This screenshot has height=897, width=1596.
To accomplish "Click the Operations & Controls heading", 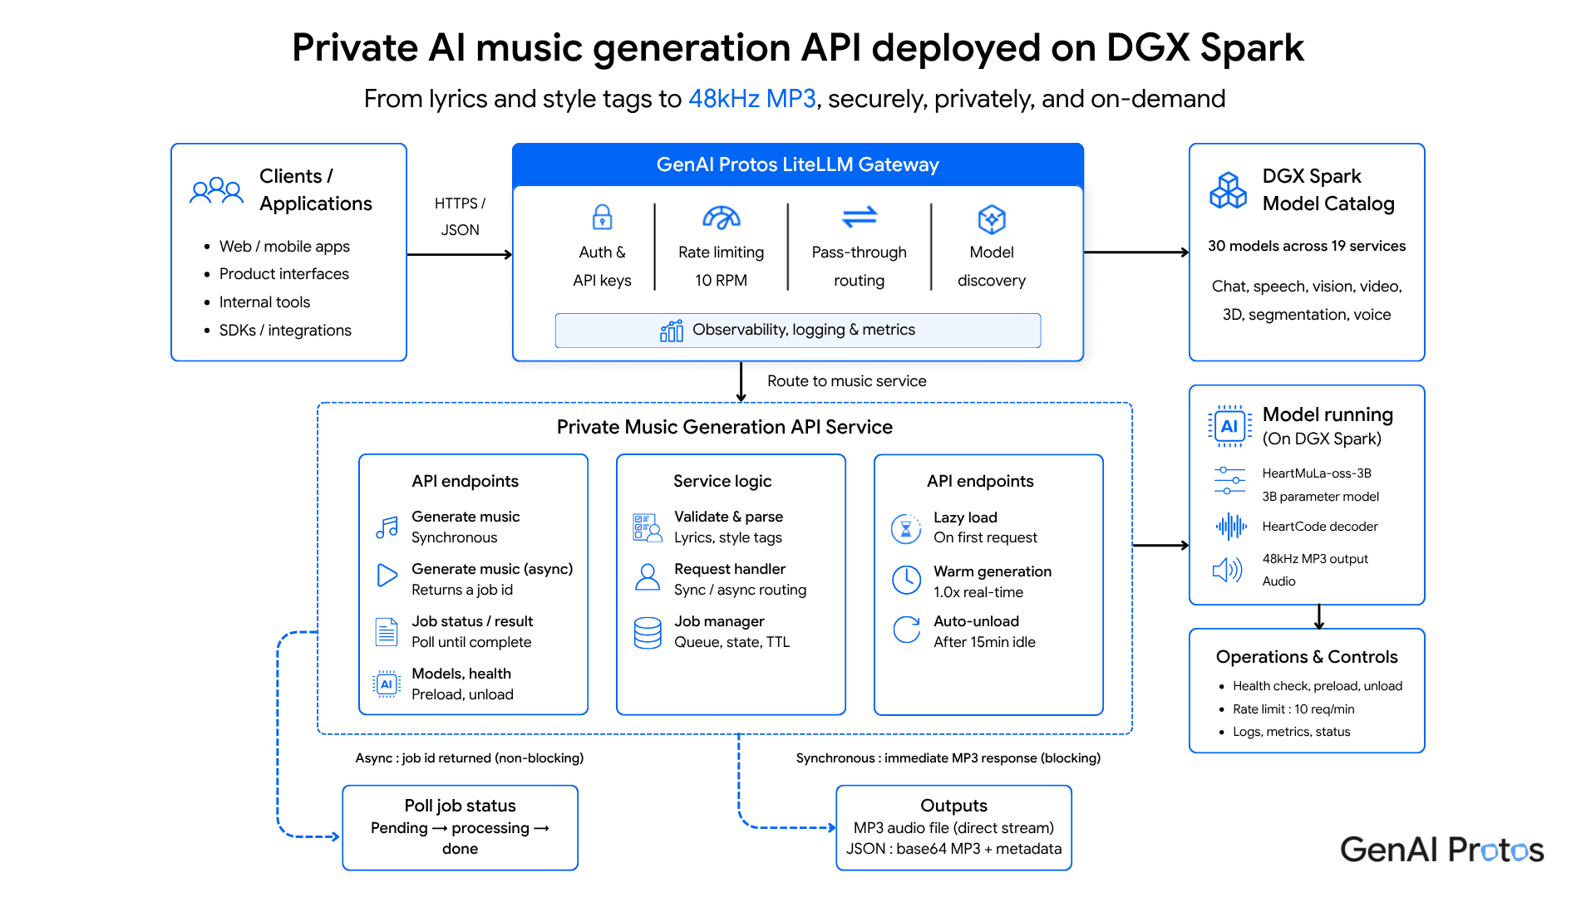I will tap(1307, 657).
